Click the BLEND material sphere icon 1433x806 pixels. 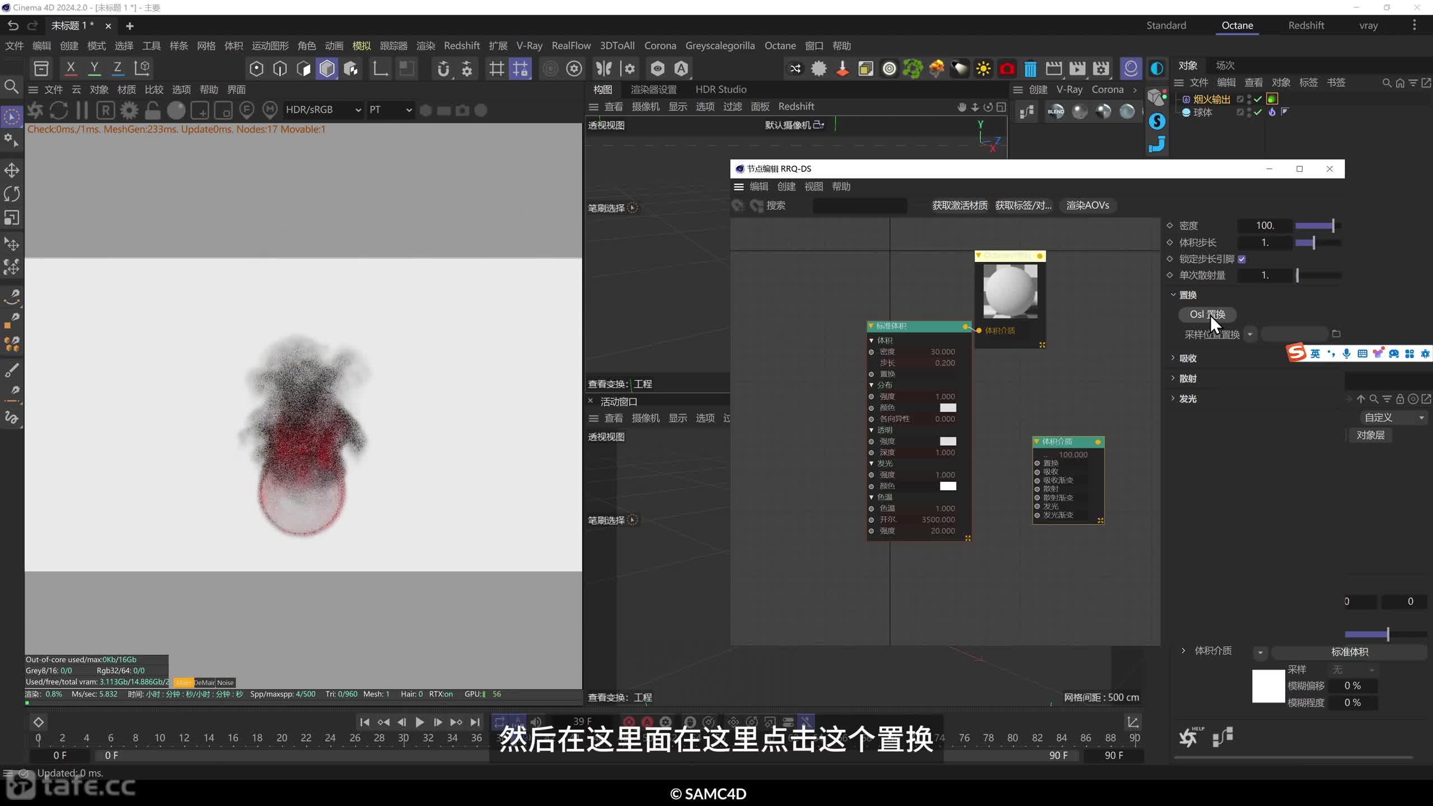pos(1056,111)
